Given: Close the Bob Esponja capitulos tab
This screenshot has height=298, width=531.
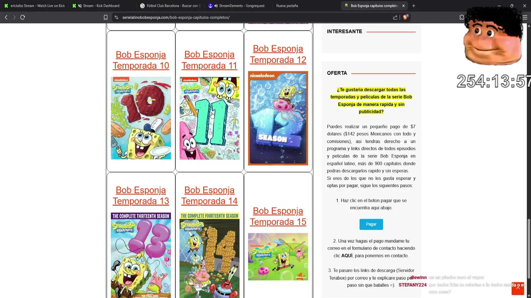Looking at the screenshot, I should 403,6.
